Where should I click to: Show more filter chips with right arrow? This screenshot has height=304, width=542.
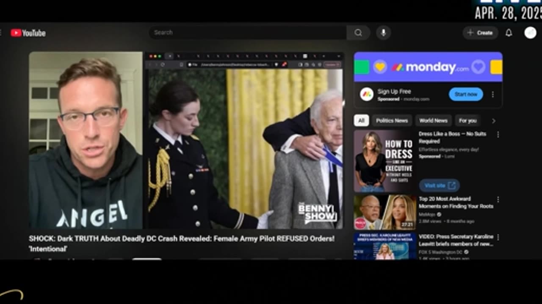tap(493, 121)
